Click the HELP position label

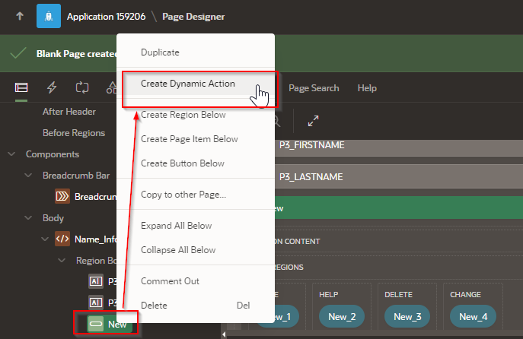(329, 295)
